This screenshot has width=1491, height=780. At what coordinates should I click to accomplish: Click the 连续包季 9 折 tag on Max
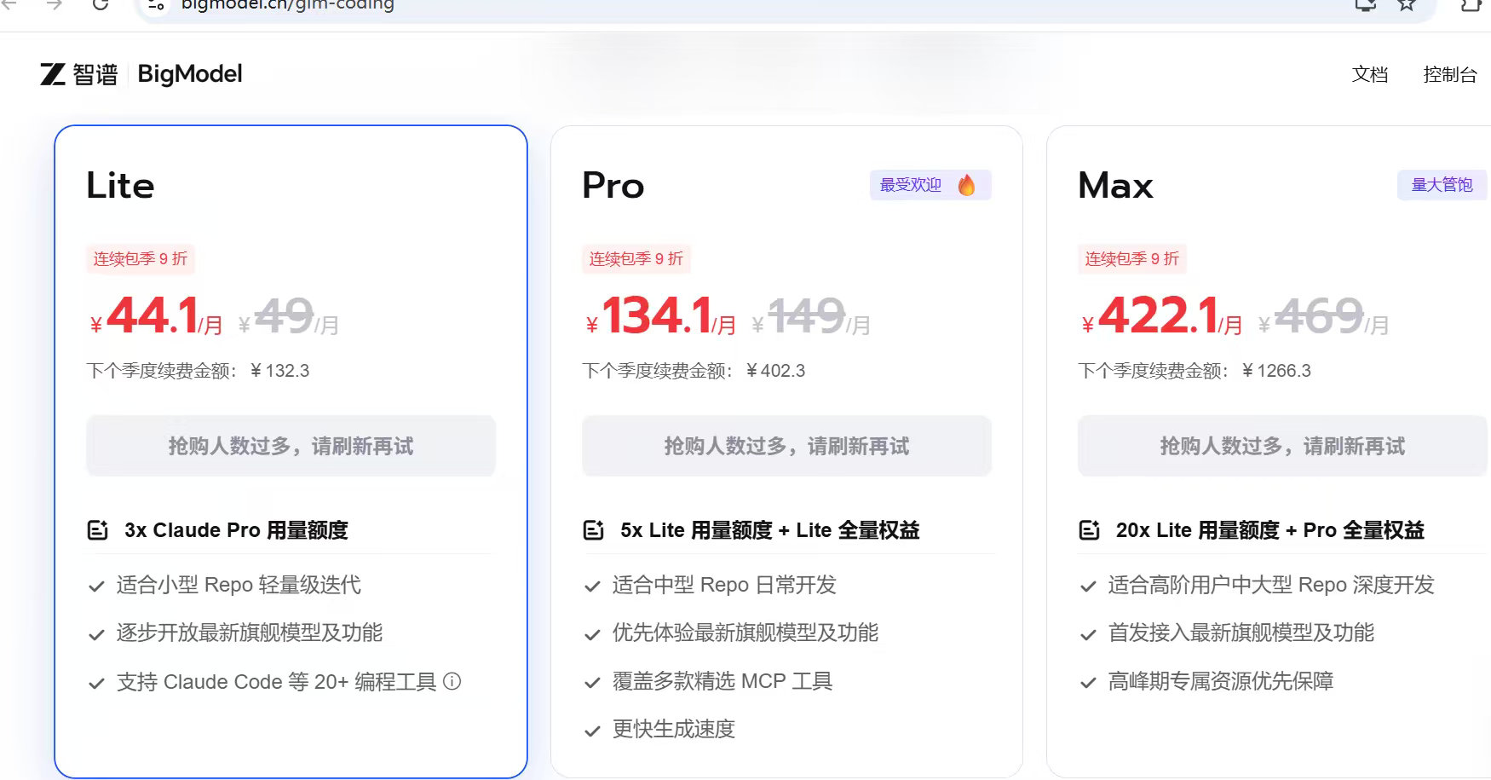coord(1132,259)
